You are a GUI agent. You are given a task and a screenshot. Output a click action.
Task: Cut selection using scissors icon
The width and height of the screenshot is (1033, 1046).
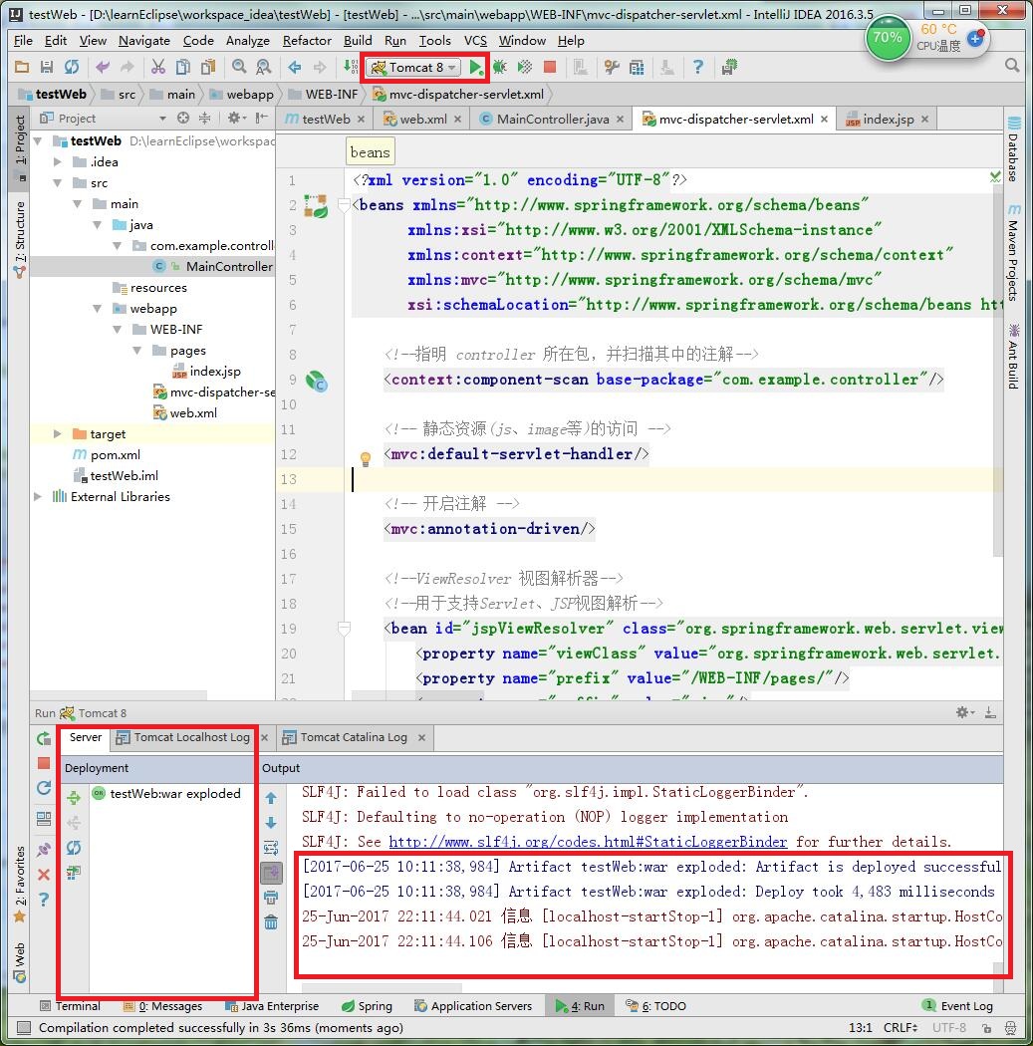click(158, 67)
